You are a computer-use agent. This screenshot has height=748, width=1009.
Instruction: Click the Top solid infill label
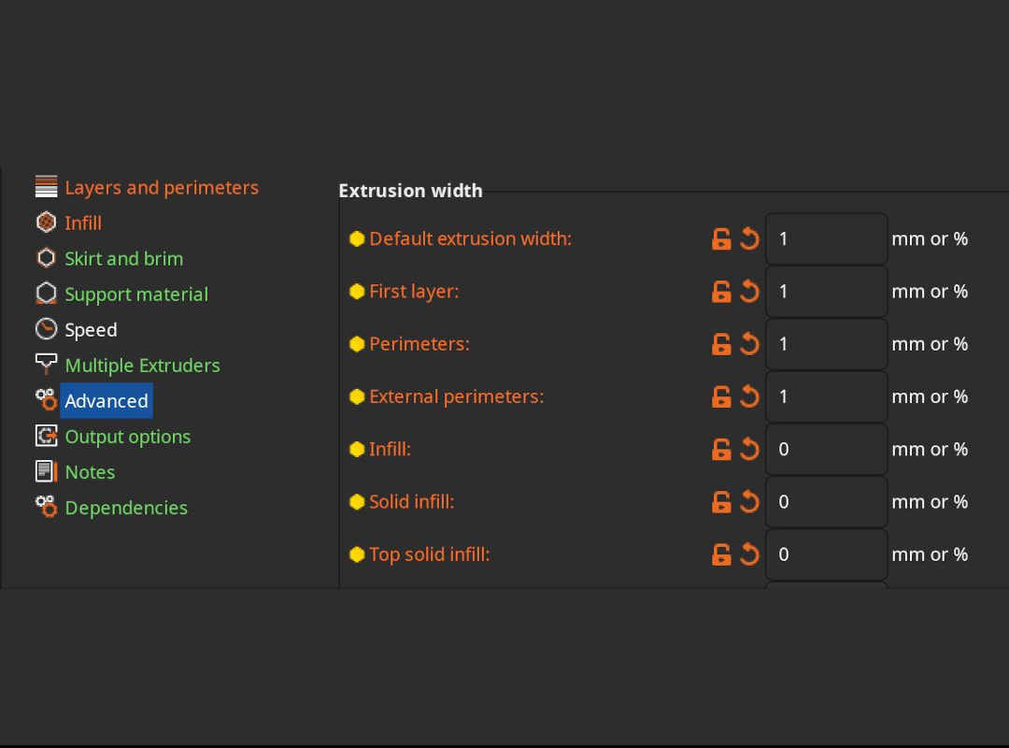pos(429,554)
